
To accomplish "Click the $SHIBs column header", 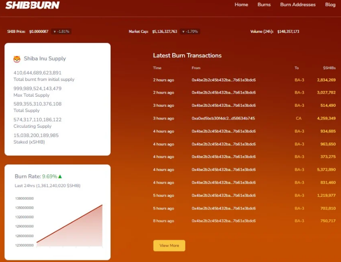I will (329, 68).
